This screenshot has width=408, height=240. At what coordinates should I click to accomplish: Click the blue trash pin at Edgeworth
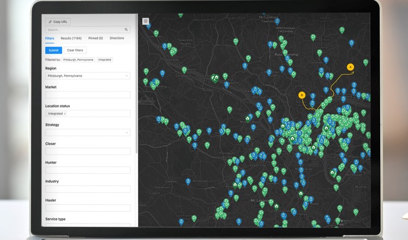164,46
